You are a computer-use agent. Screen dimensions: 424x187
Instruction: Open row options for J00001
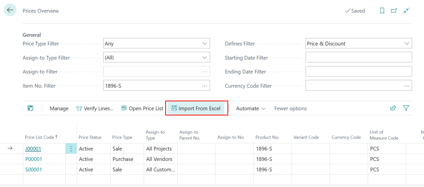pyautogui.click(x=71, y=149)
